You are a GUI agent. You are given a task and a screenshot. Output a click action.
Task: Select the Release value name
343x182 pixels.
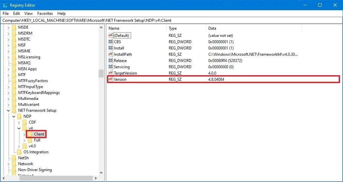(120, 61)
